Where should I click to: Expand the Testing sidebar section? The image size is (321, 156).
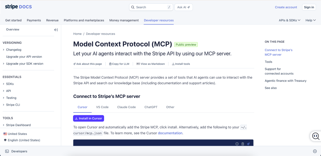3,98
